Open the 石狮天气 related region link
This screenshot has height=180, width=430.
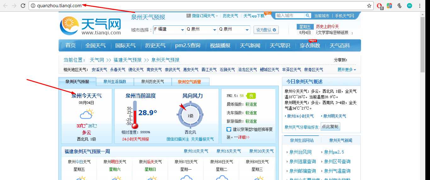pos(227,70)
